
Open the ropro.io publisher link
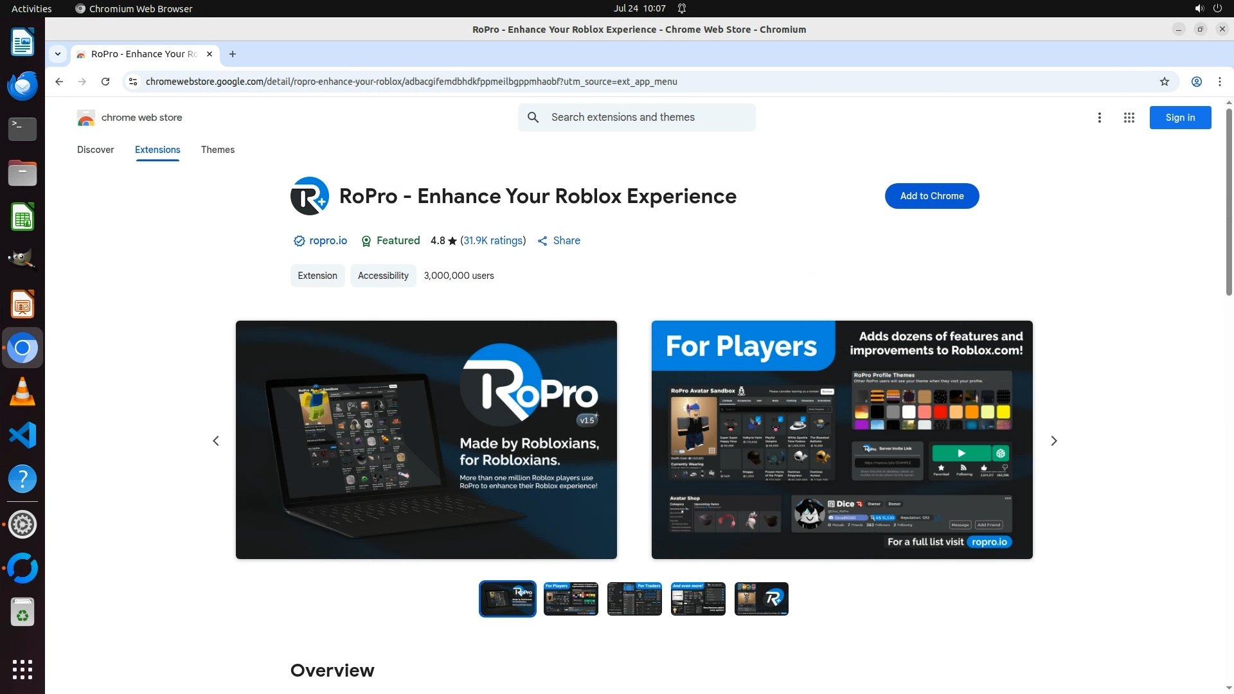(x=328, y=240)
